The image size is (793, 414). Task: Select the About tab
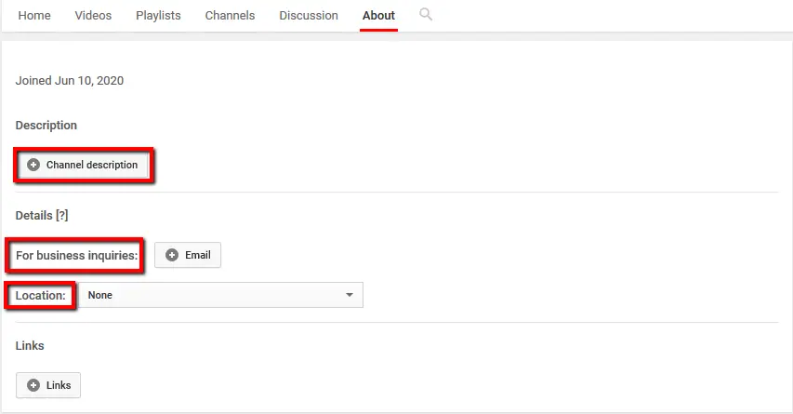(378, 16)
